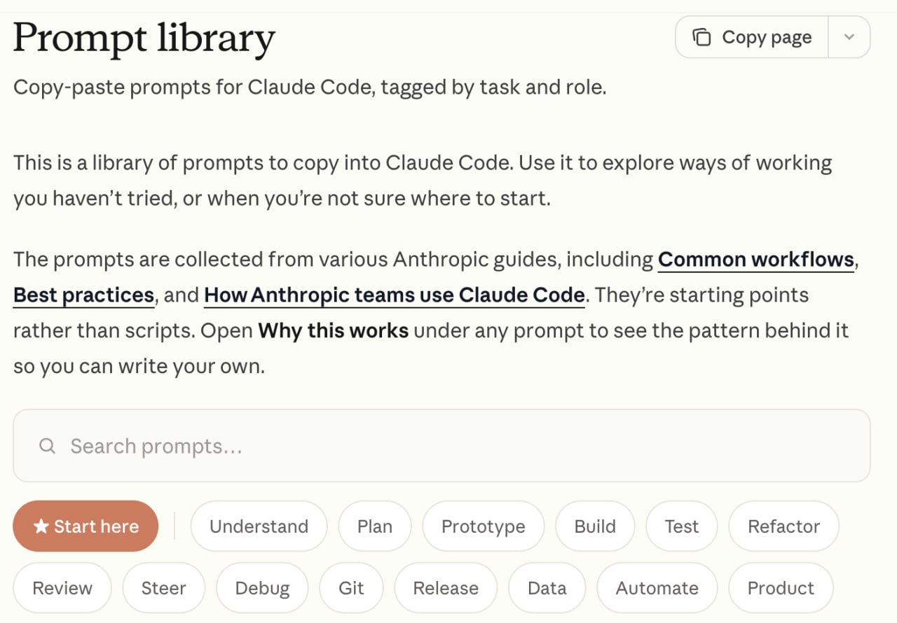Viewport: 897px width, 623px height.
Task: Select the Start here filter
Action: 85,526
